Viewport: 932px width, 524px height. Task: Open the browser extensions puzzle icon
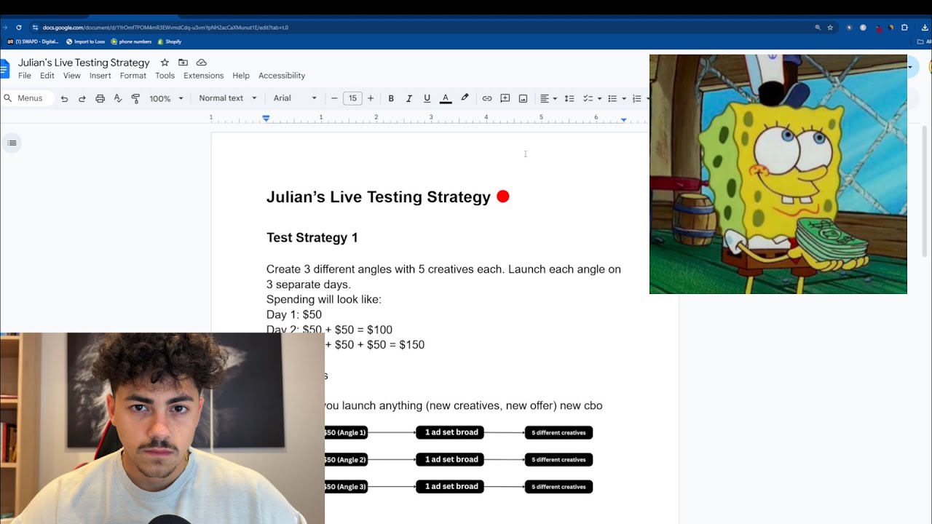pos(904,28)
